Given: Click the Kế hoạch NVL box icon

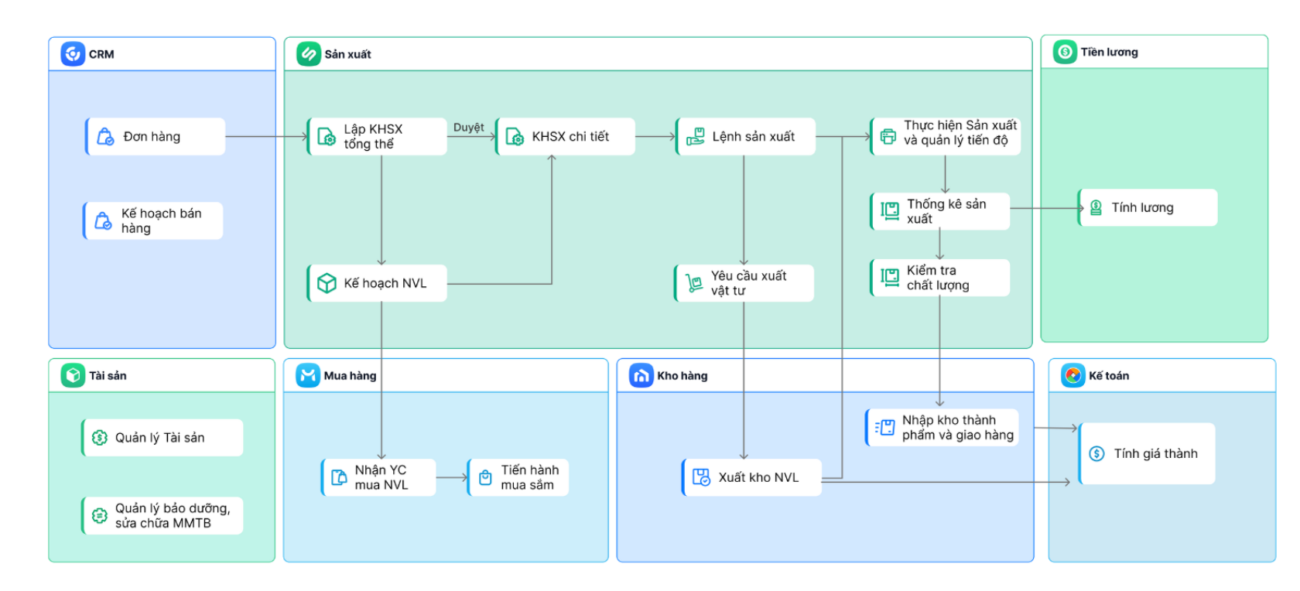Looking at the screenshot, I should pos(327,283).
